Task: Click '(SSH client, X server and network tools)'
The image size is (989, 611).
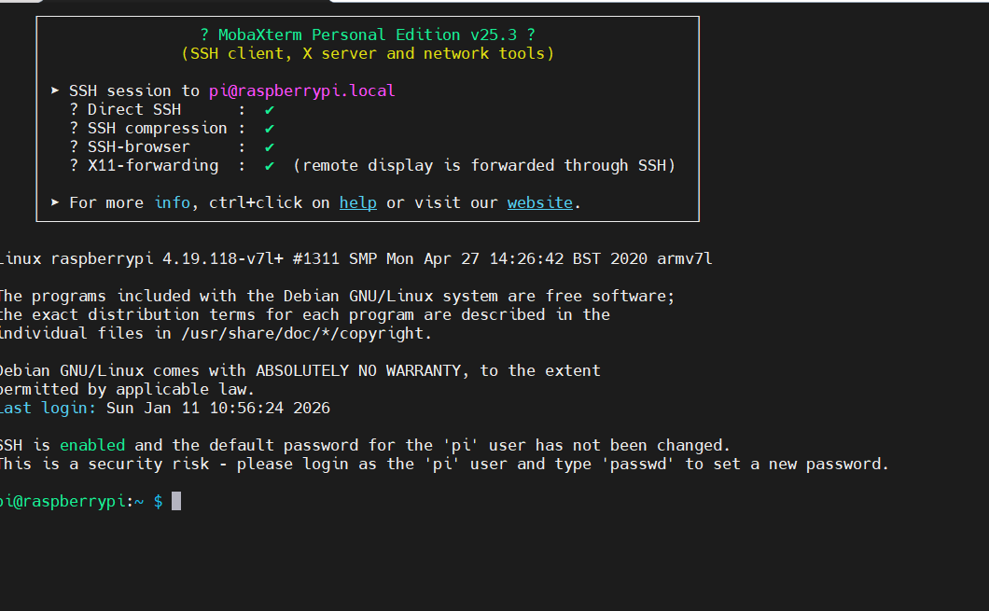Action: [368, 53]
